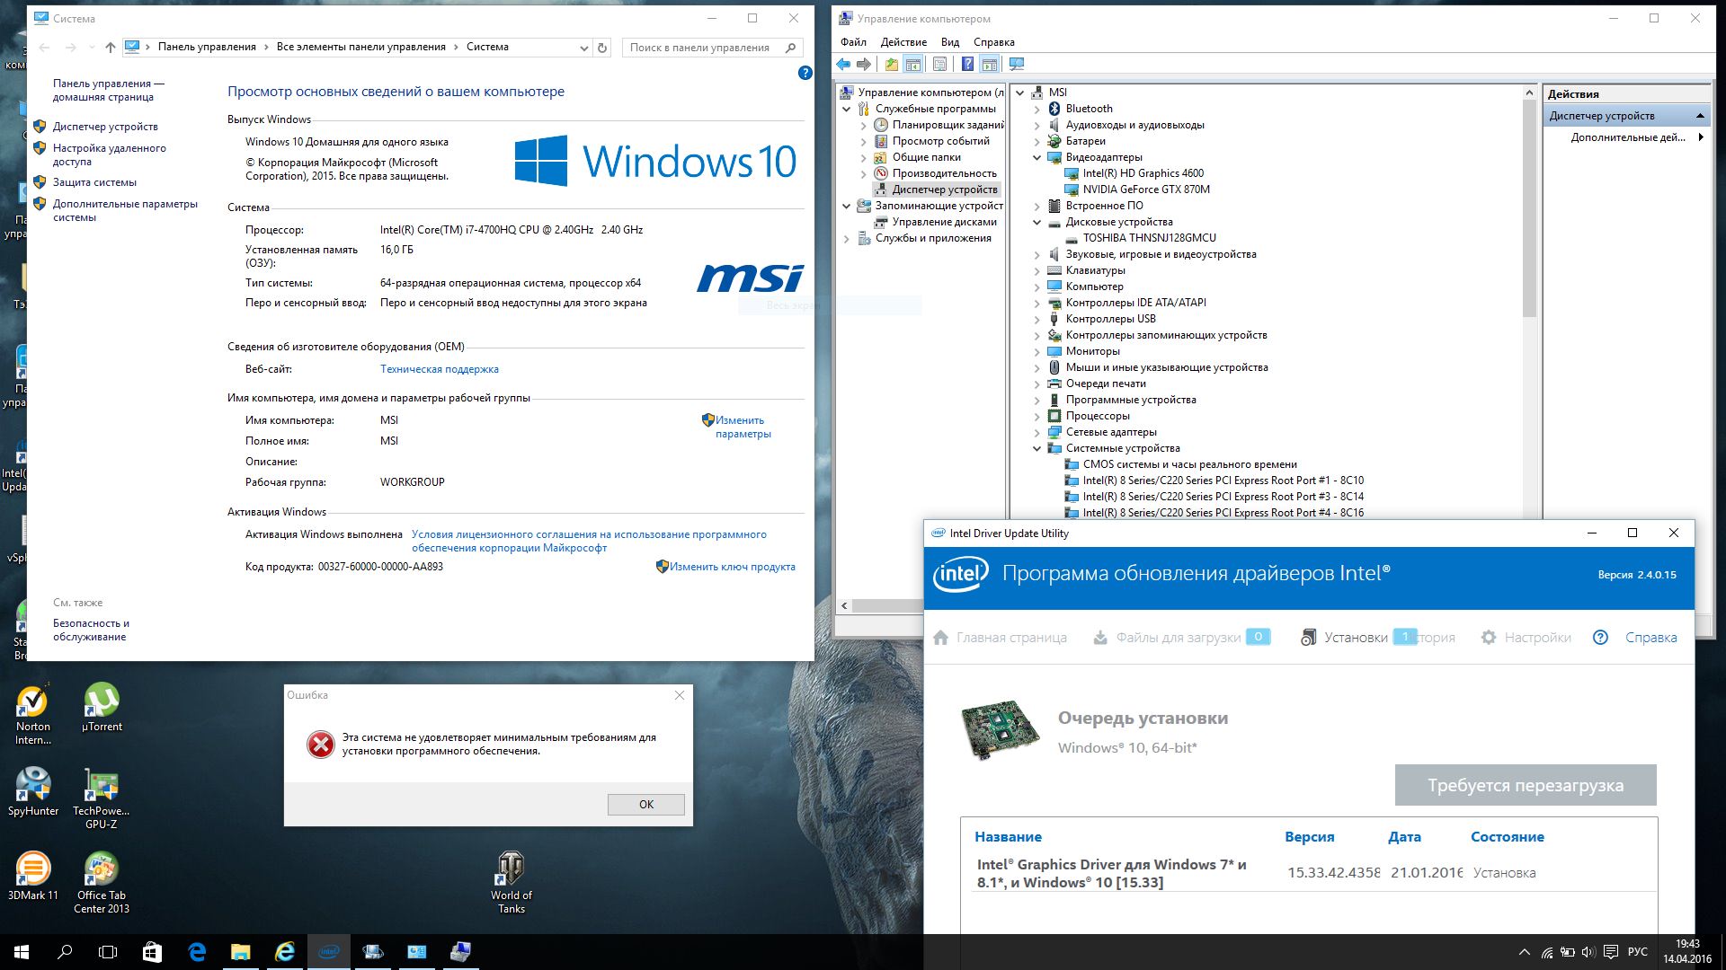Open Office Tab Center 2013 desktop icon

tap(101, 883)
